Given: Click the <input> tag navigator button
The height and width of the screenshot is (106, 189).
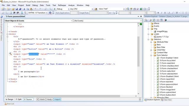Looking at the screenshot, I should coord(57,100).
